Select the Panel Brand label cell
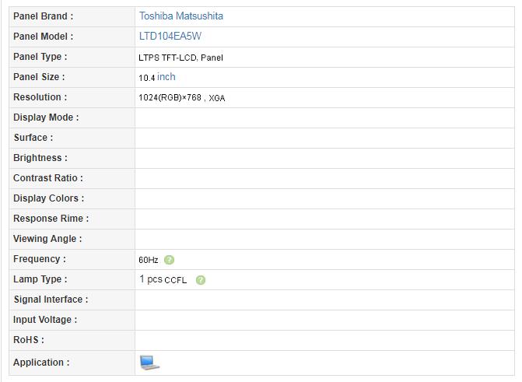 pos(72,16)
